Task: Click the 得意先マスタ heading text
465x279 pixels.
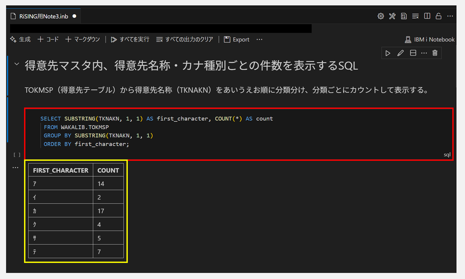Action: (191, 65)
